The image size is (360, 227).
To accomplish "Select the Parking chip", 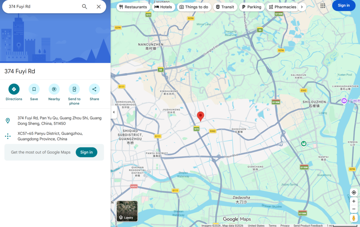I will [x=252, y=7].
